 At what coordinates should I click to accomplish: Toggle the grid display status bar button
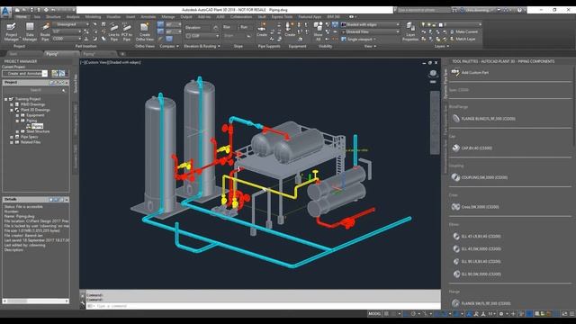coord(386,314)
